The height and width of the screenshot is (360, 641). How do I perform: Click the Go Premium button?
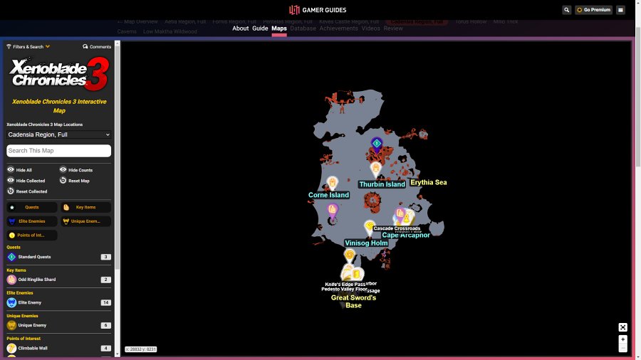pos(593,10)
